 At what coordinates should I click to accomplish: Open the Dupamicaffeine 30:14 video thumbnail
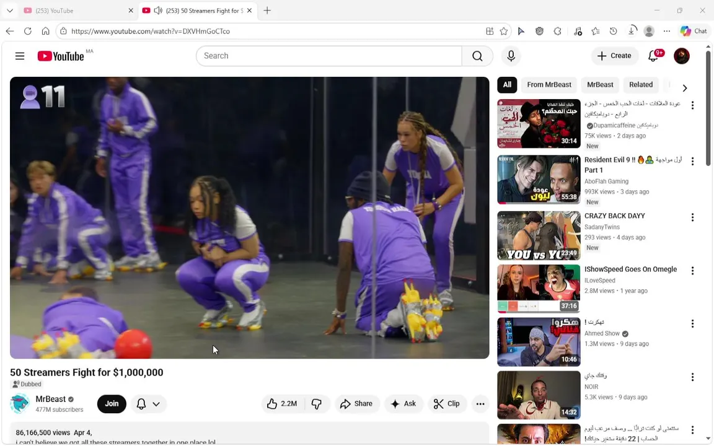[x=539, y=124]
